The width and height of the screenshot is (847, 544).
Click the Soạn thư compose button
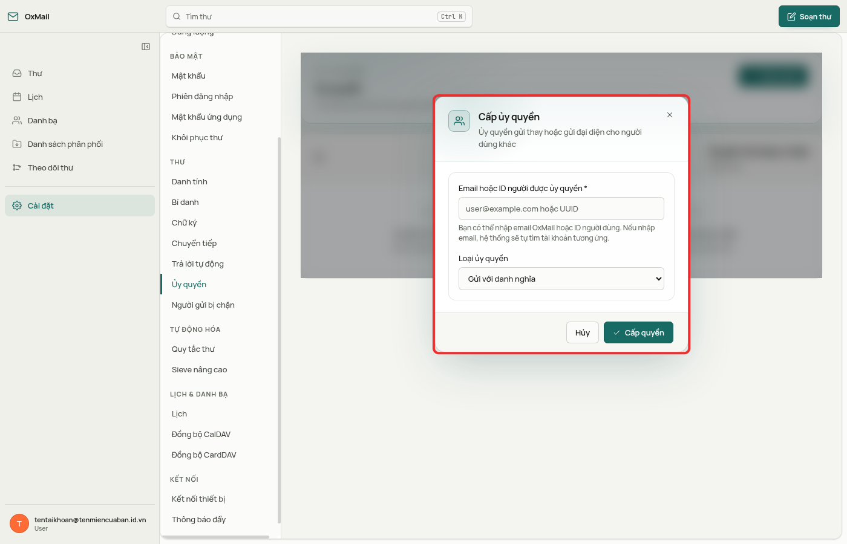(809, 16)
